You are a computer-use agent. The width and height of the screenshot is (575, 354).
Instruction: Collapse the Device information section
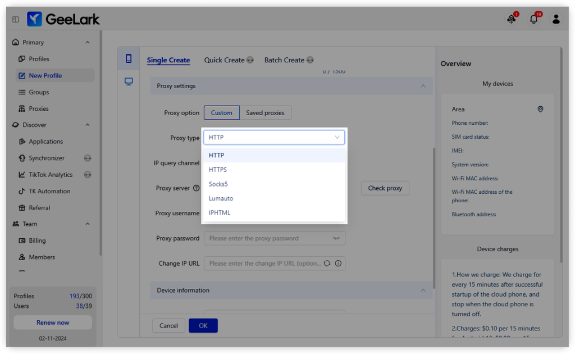[x=423, y=290]
